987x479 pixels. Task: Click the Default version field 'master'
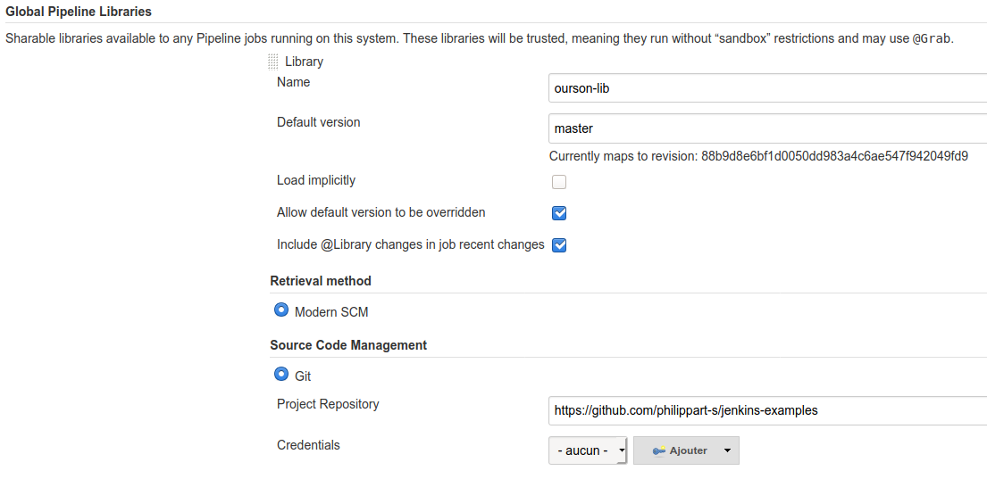click(767, 128)
